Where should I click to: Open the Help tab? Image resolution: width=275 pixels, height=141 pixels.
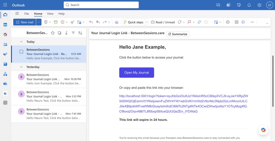click(61, 14)
